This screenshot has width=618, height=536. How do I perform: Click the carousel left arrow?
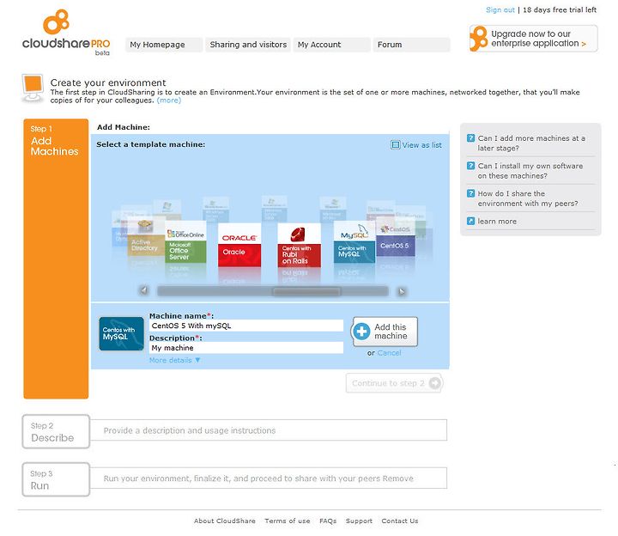(x=144, y=290)
